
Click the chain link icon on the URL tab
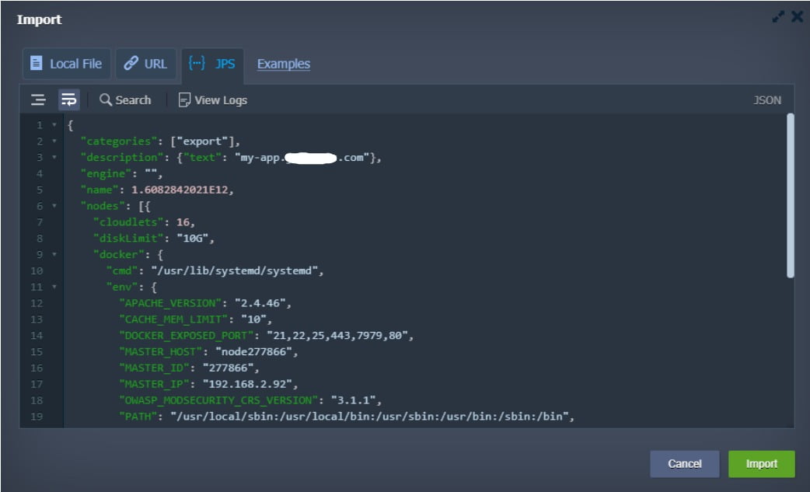click(x=131, y=64)
